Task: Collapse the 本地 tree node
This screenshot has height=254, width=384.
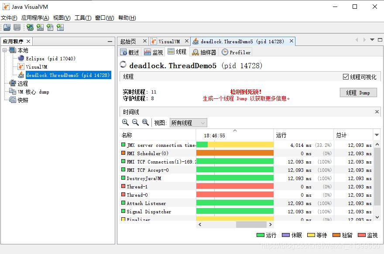Action: click(5, 50)
